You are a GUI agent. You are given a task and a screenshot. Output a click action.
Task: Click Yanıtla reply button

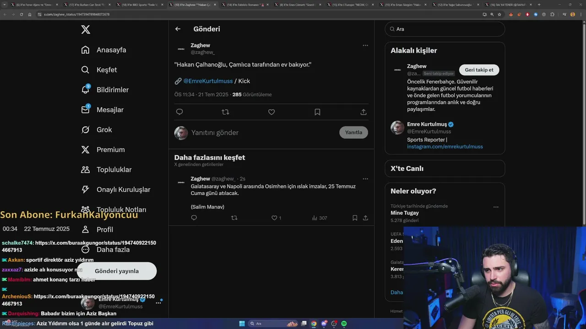353,133
